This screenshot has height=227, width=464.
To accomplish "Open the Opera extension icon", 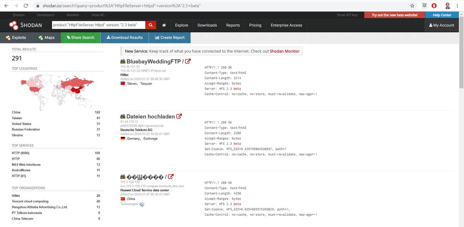I will [434, 6].
